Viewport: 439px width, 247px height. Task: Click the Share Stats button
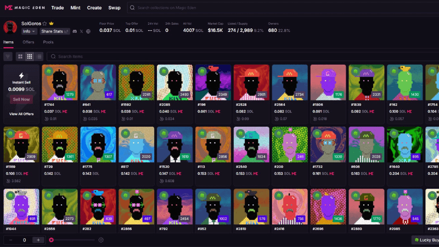click(x=54, y=31)
